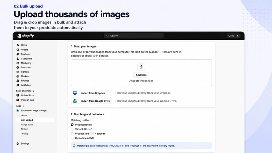Click the Home house icon in the sidebar
This screenshot has width=272, height=153.
coord(18,45)
